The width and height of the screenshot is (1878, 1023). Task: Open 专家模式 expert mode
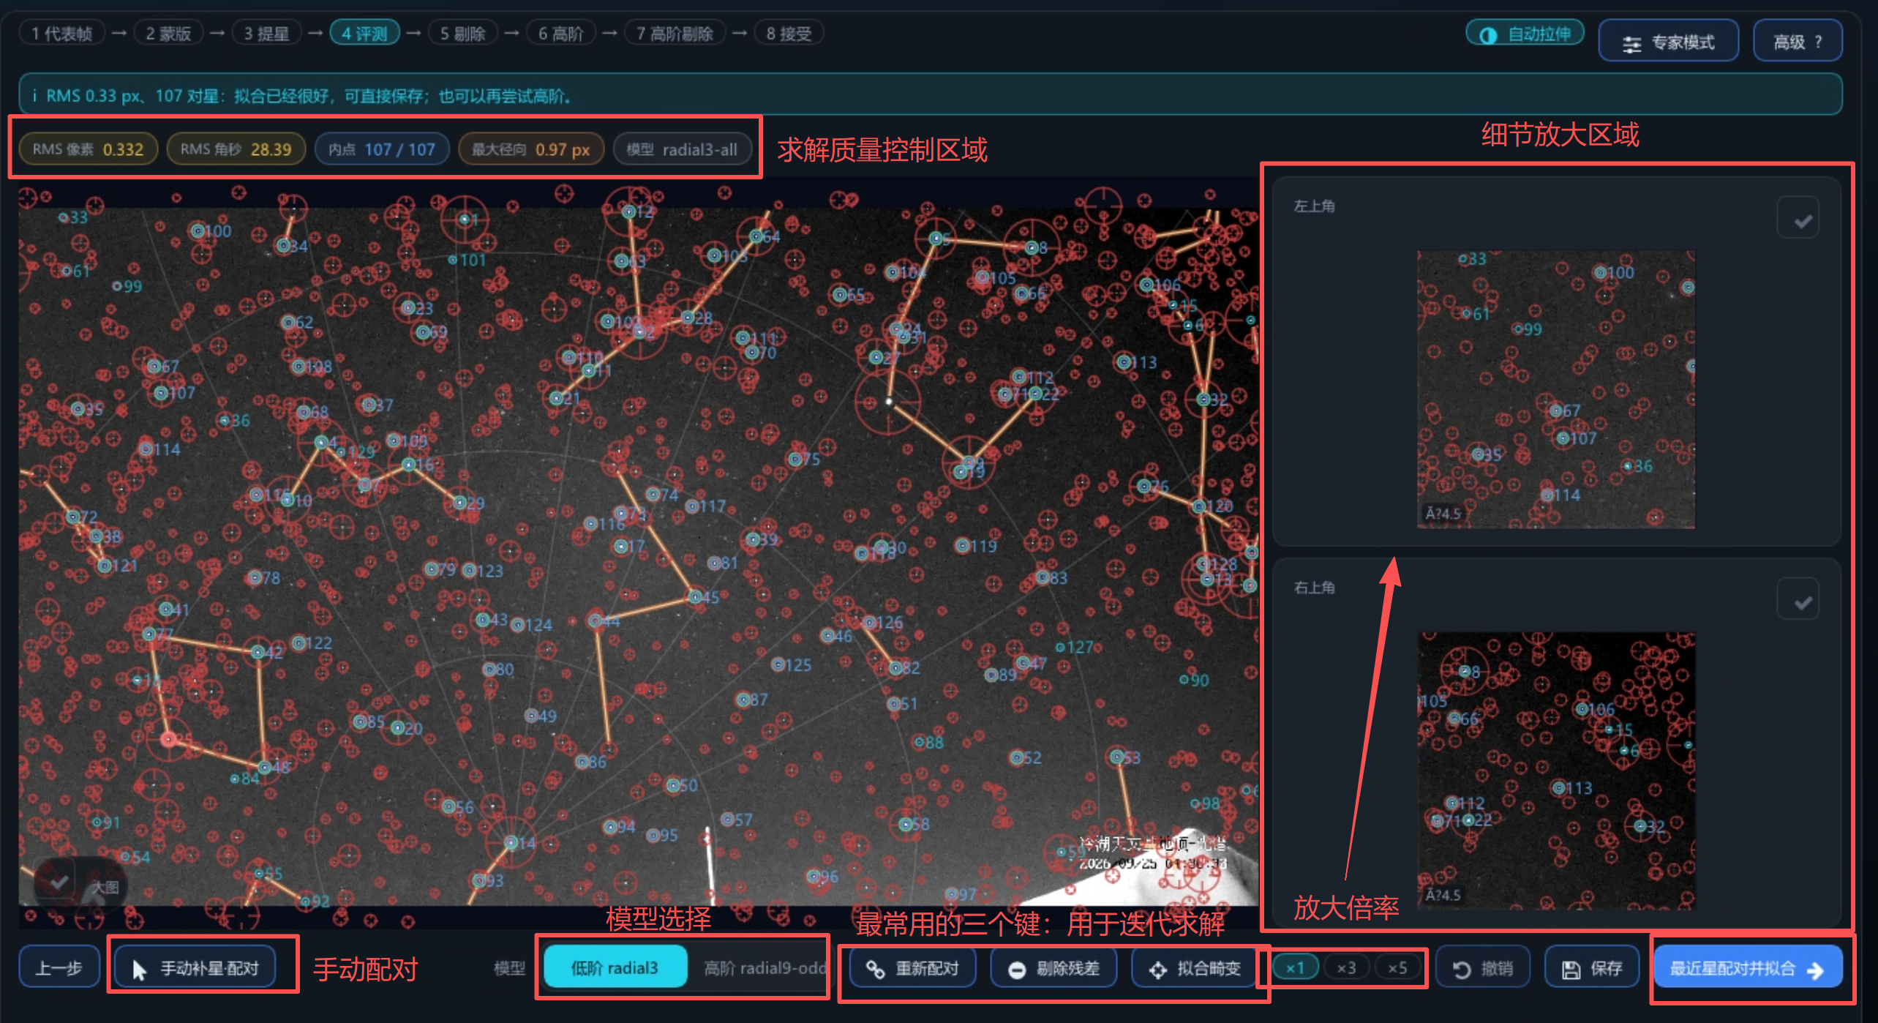tap(1668, 42)
